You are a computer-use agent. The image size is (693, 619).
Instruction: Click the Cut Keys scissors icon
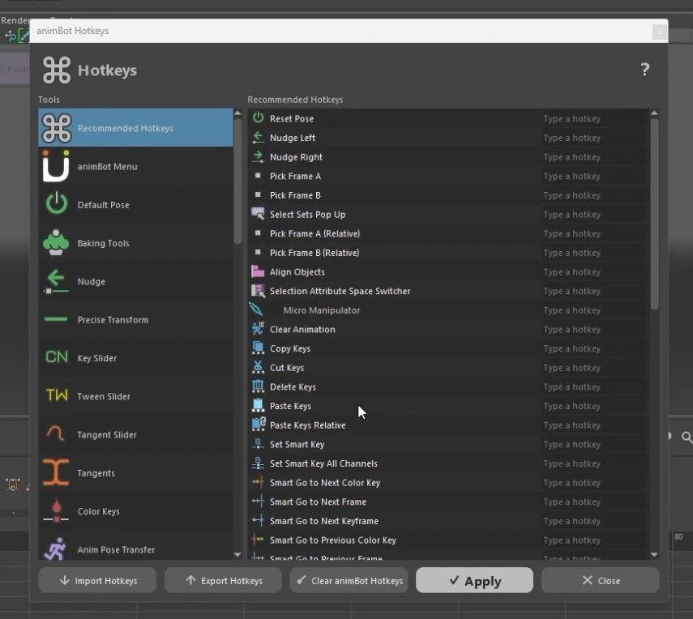pos(258,367)
